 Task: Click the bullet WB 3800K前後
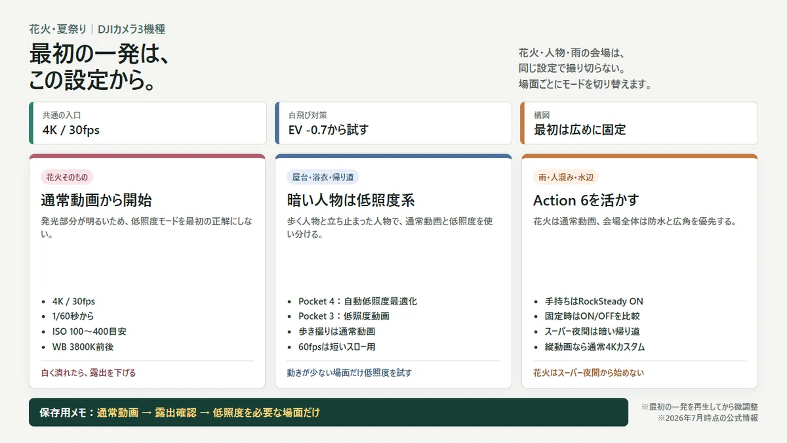tap(82, 347)
